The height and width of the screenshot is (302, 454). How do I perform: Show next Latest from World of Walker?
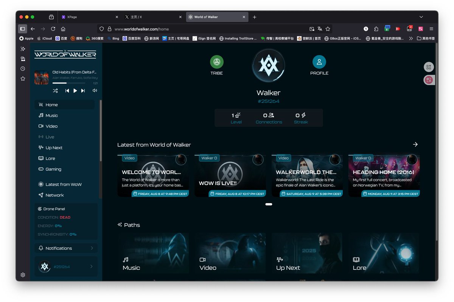pyautogui.click(x=415, y=145)
